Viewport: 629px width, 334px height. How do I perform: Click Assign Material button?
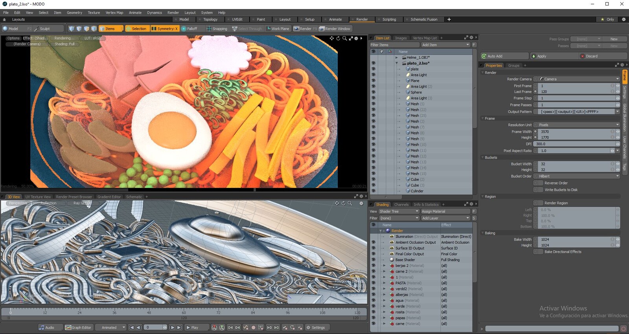tap(445, 211)
